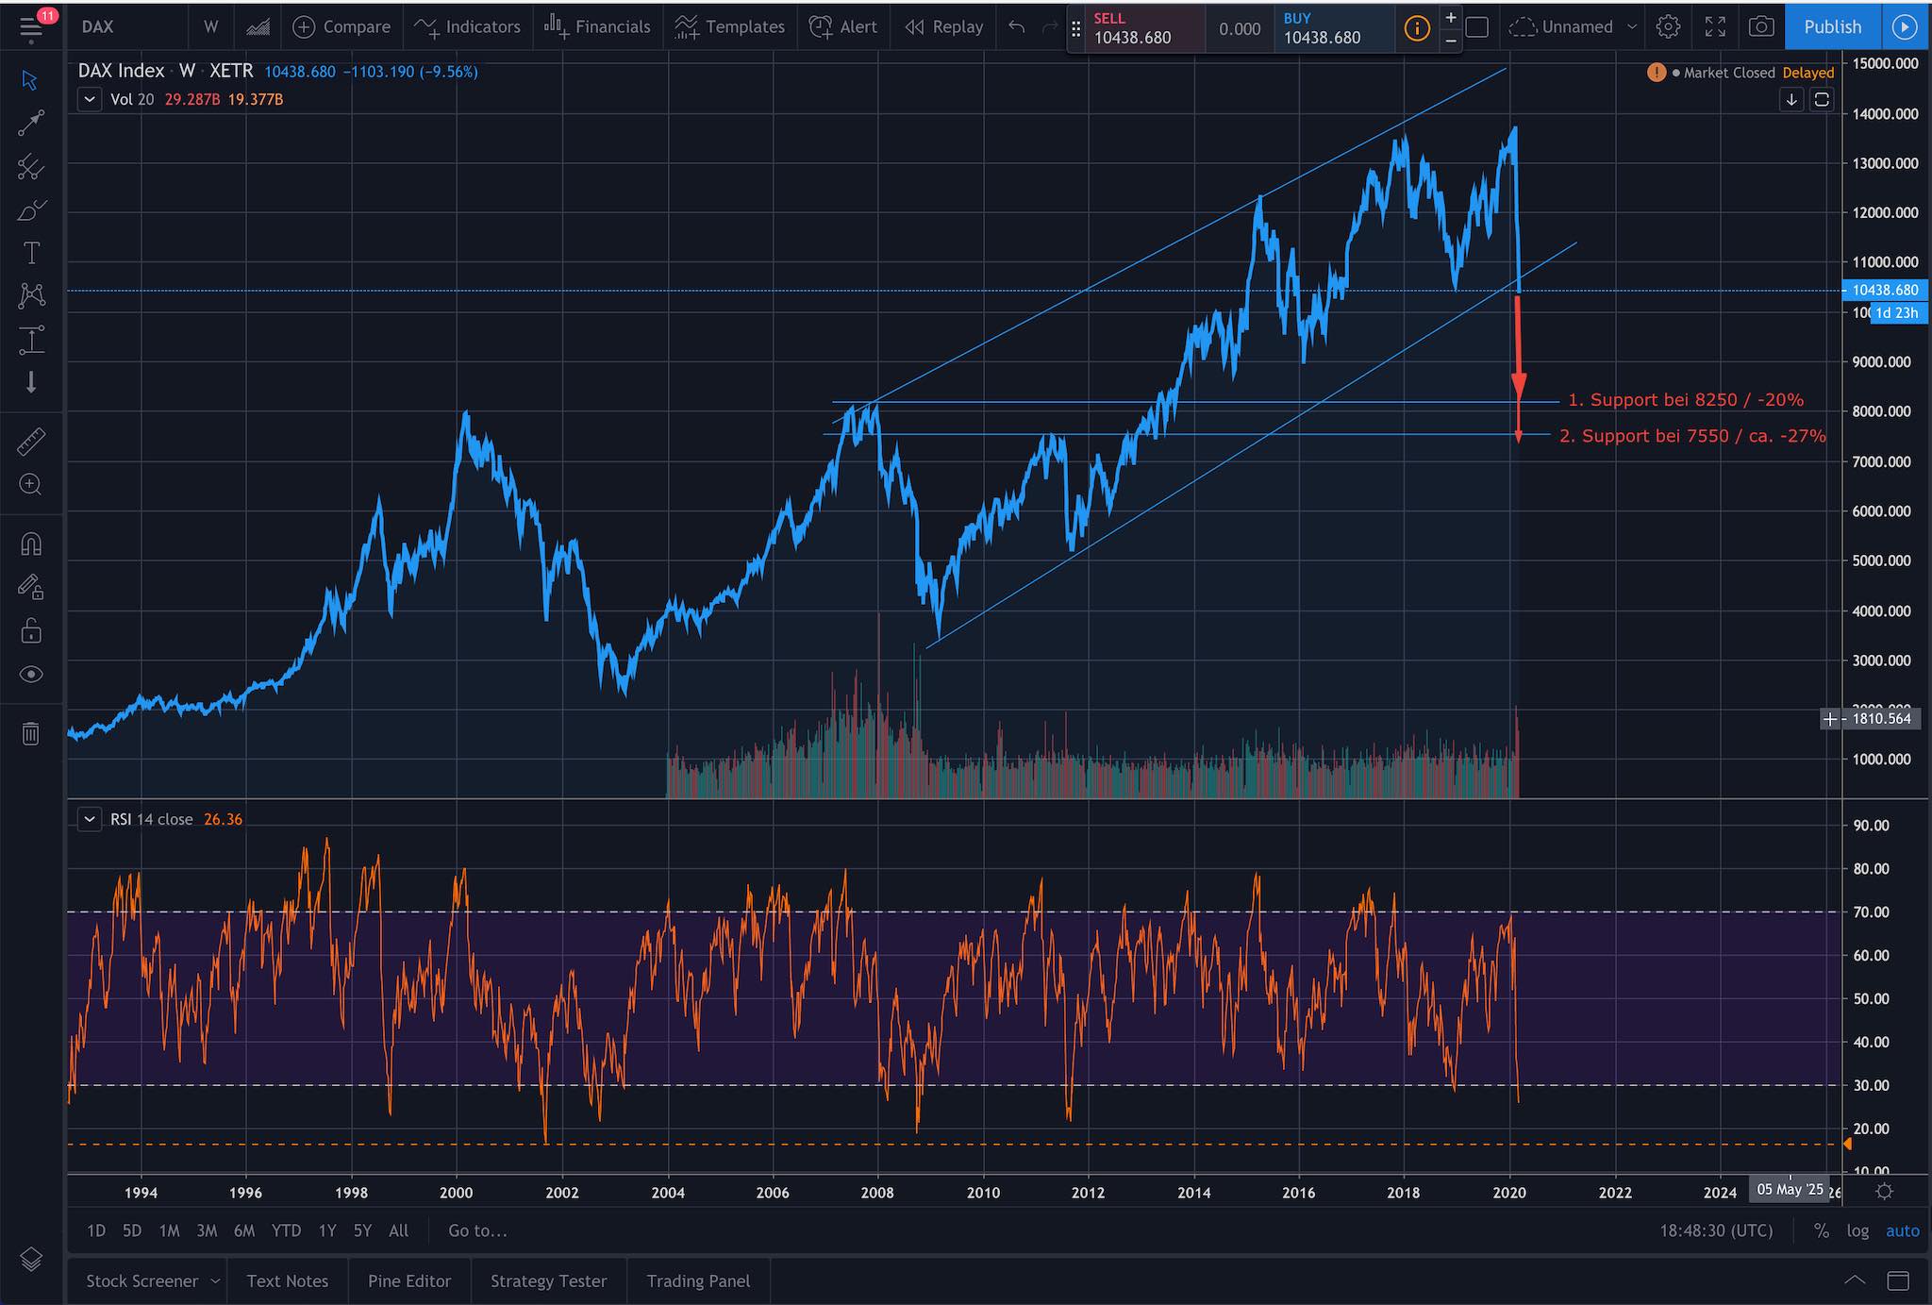1932x1305 pixels.
Task: Open the Unnamed layout dropdown
Action: point(1572,26)
